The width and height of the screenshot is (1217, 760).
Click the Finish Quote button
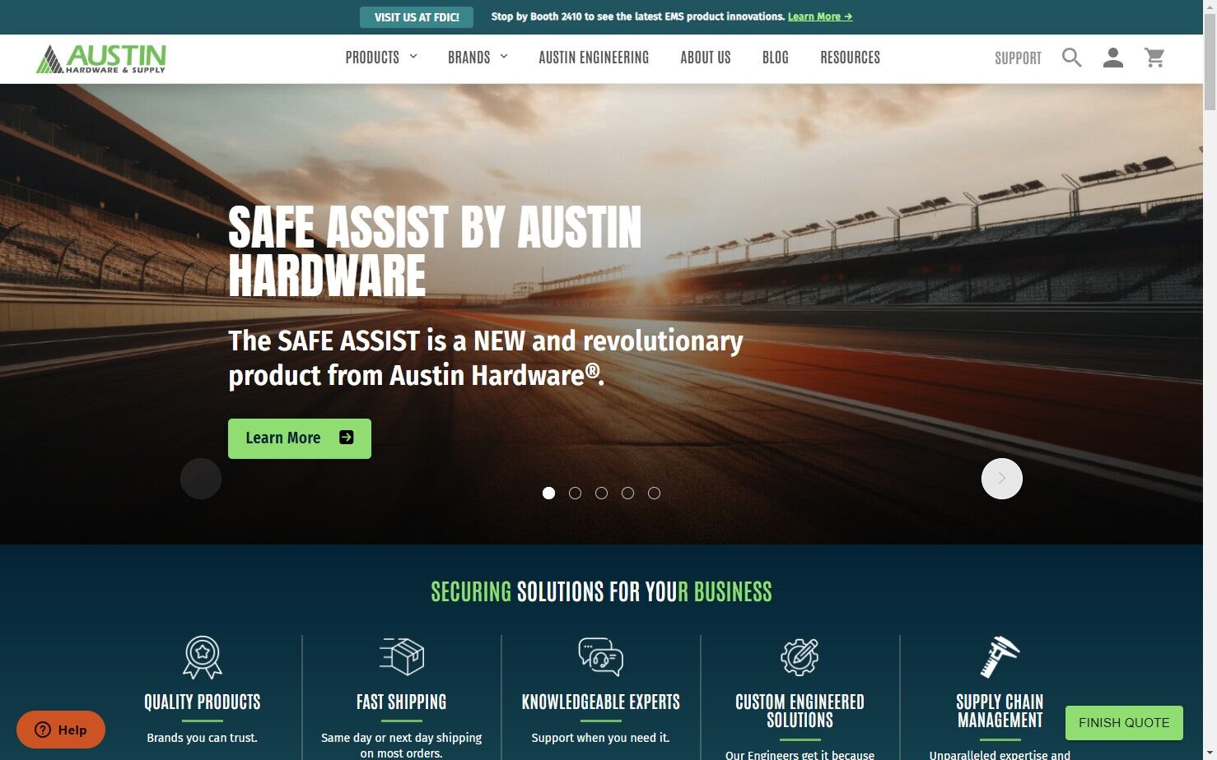click(x=1124, y=723)
